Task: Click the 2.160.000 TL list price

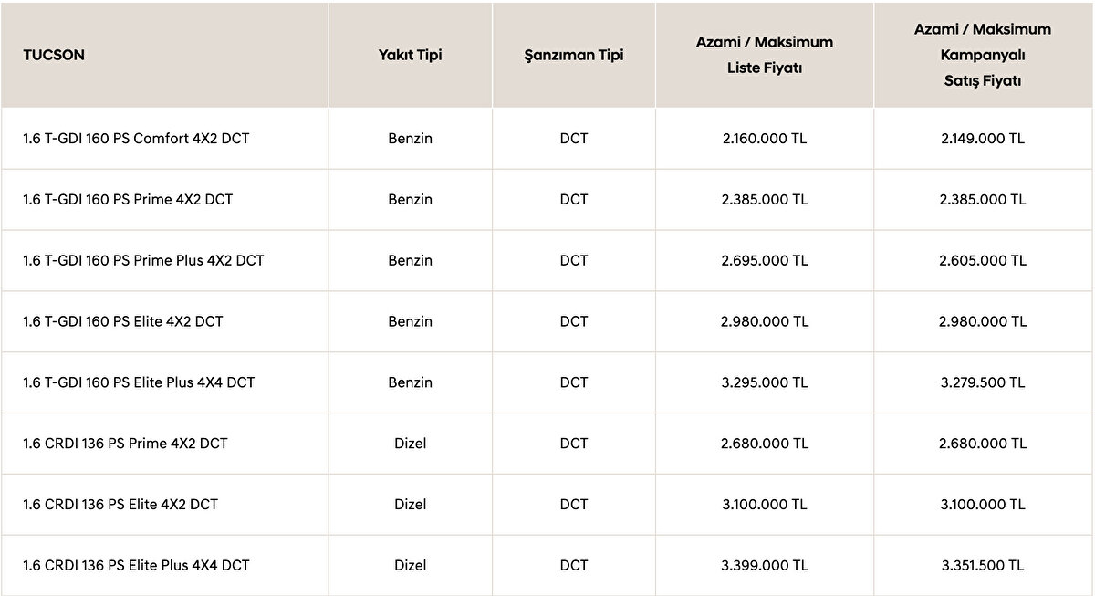Action: (x=764, y=139)
